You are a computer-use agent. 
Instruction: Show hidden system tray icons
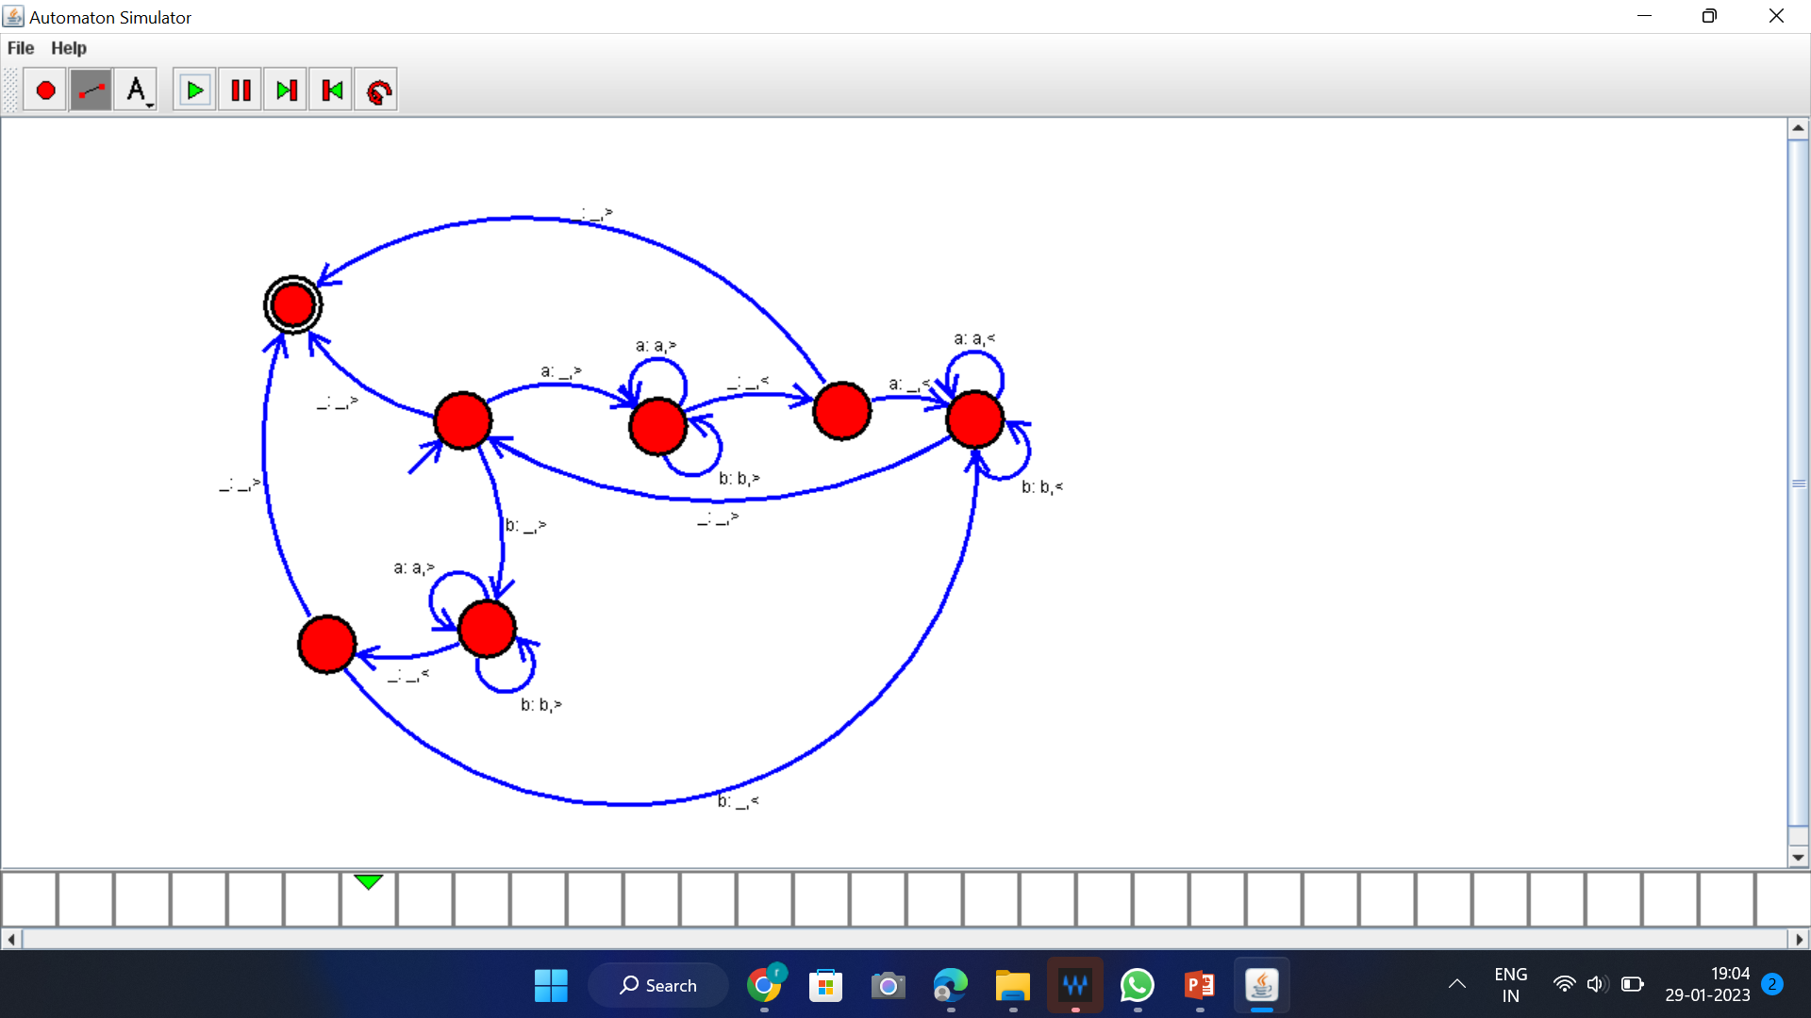tap(1456, 984)
